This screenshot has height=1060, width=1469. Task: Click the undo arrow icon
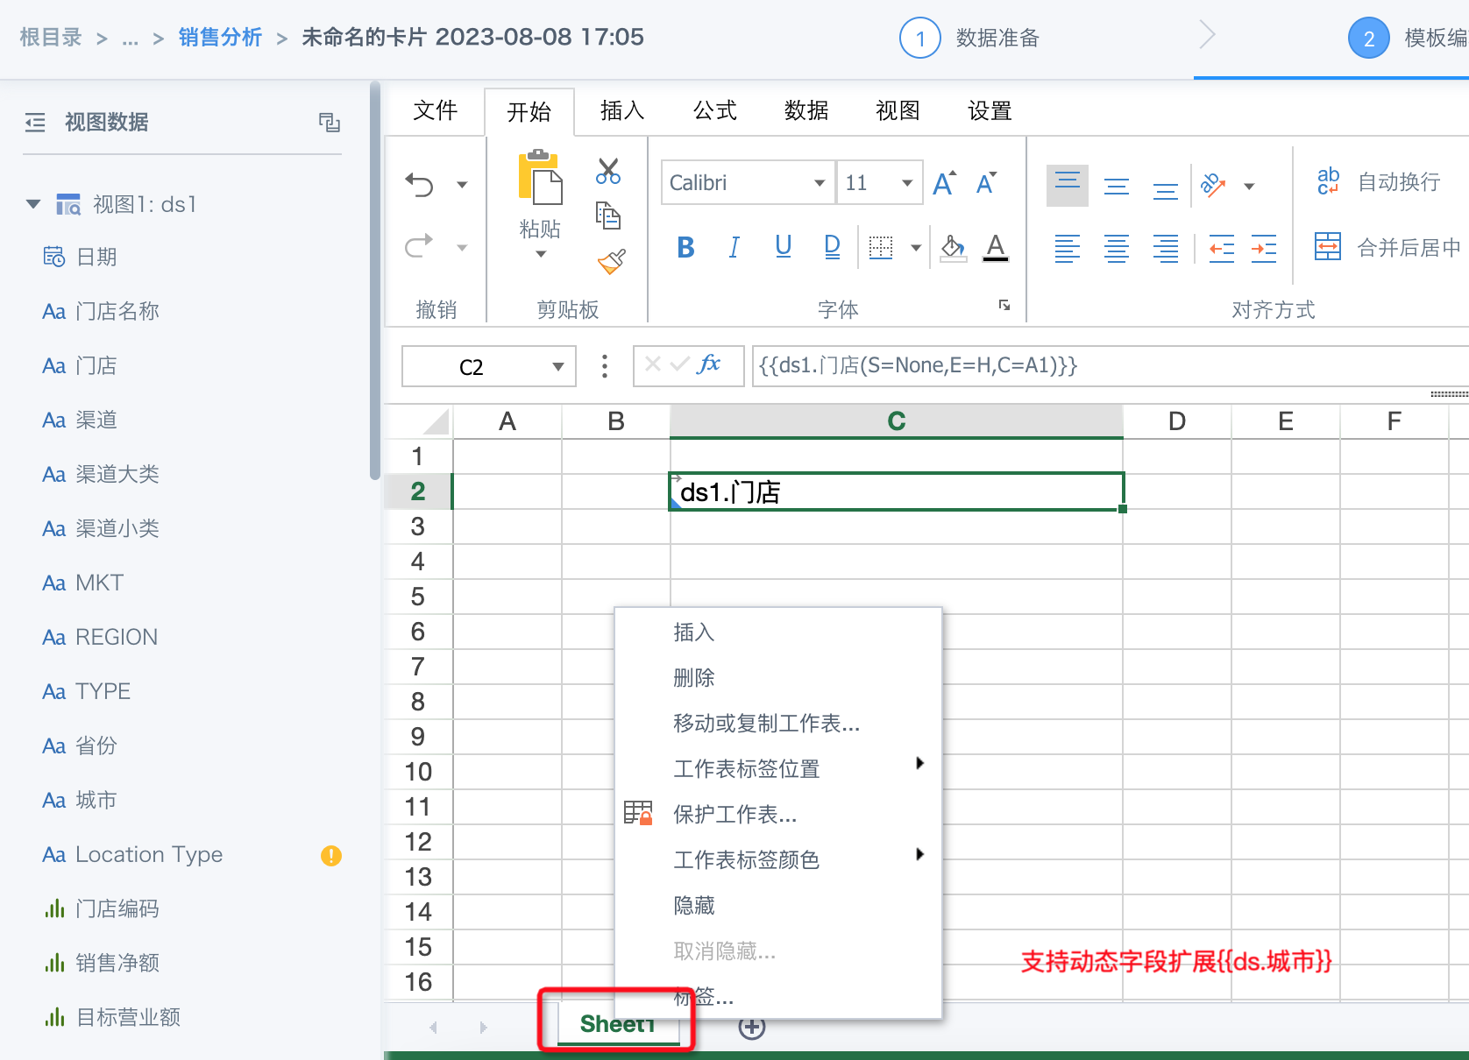(420, 185)
